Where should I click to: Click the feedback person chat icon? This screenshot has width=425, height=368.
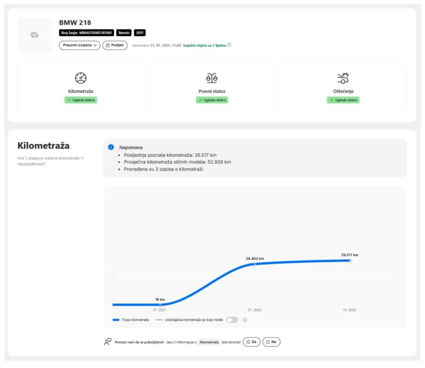click(107, 342)
